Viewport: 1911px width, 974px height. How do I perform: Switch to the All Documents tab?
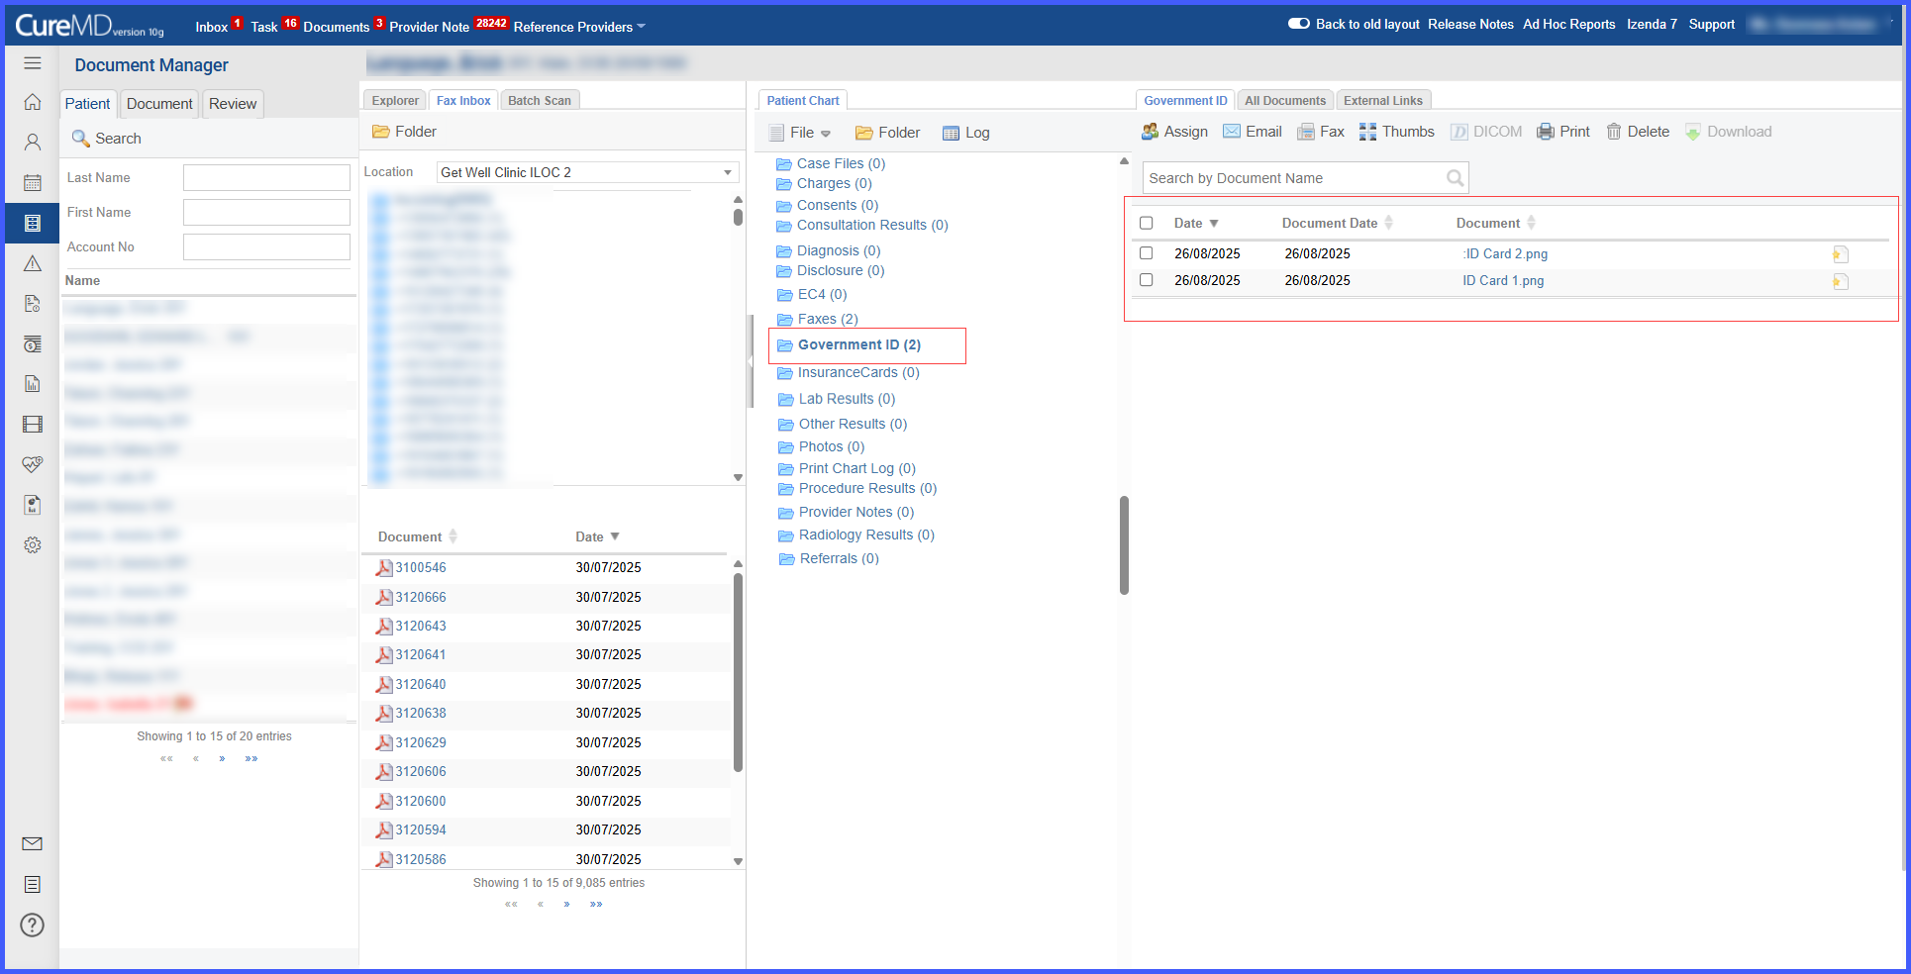(1285, 100)
